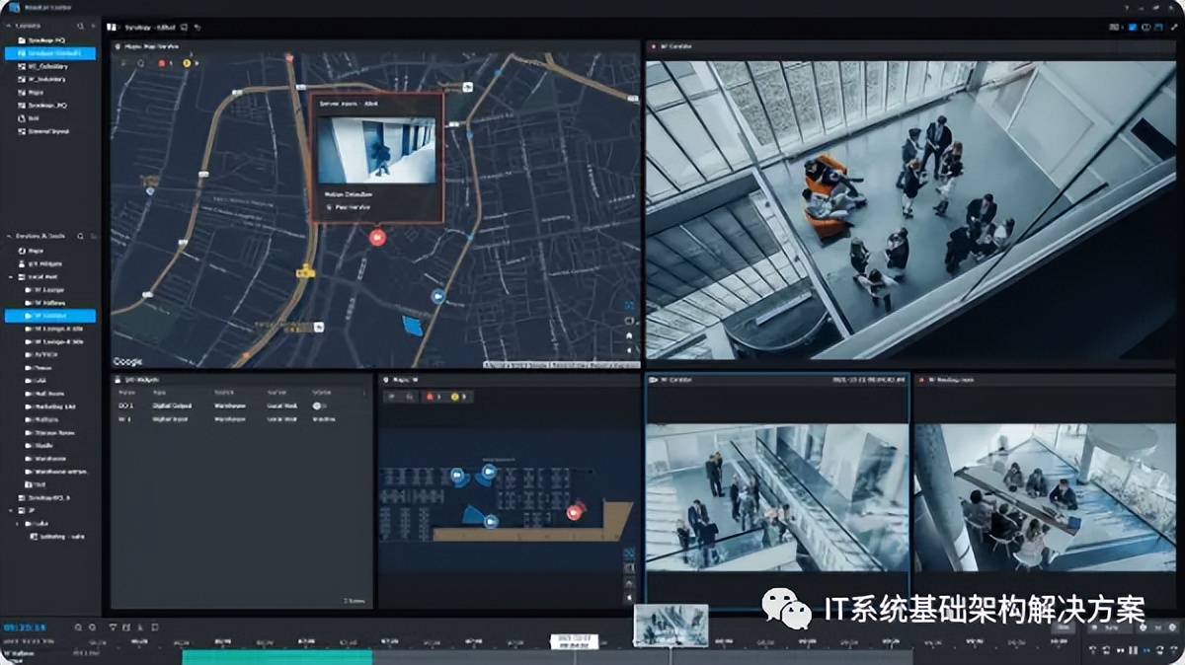The image size is (1185, 665).
Task: Click the blue camera marker on the street map
Action: tap(438, 296)
